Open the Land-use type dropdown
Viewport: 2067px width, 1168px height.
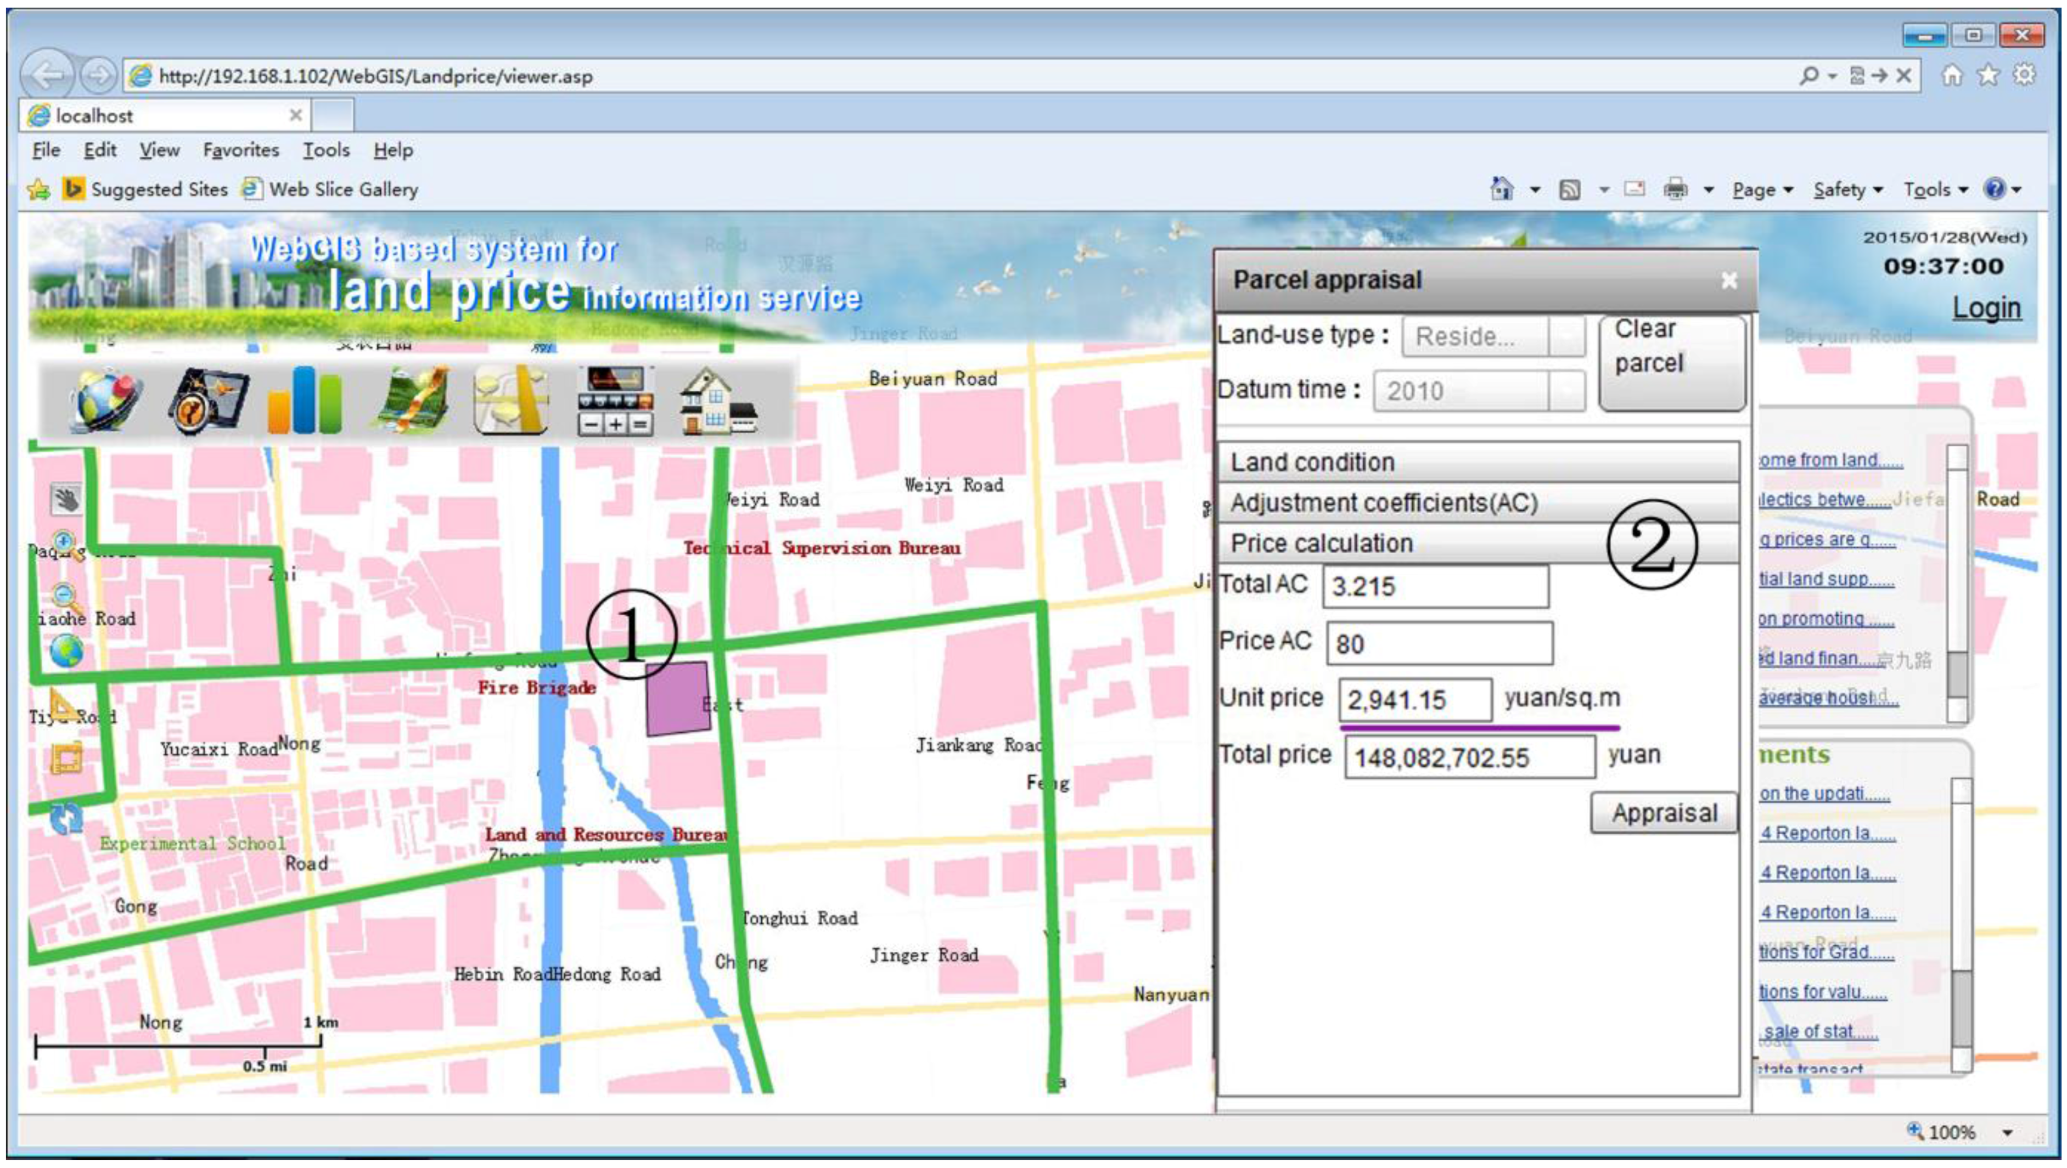point(1493,336)
